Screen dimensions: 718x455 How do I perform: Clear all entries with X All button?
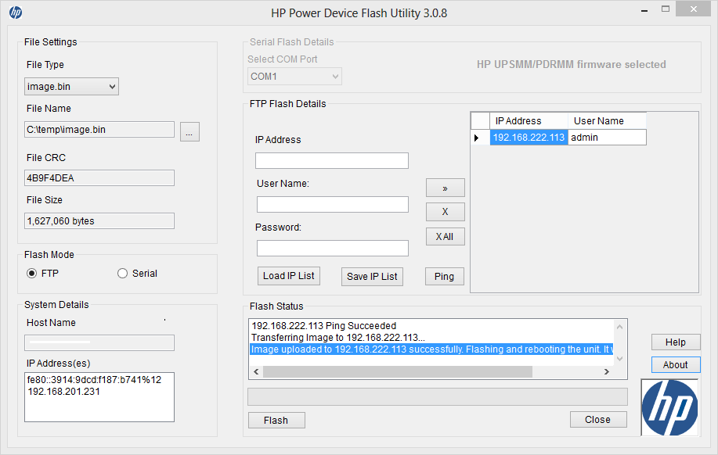(445, 236)
